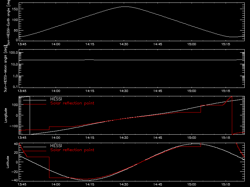Click the 1.0 tick label in Moon angle plot
250x187 pixels.
click(x=15, y=76)
